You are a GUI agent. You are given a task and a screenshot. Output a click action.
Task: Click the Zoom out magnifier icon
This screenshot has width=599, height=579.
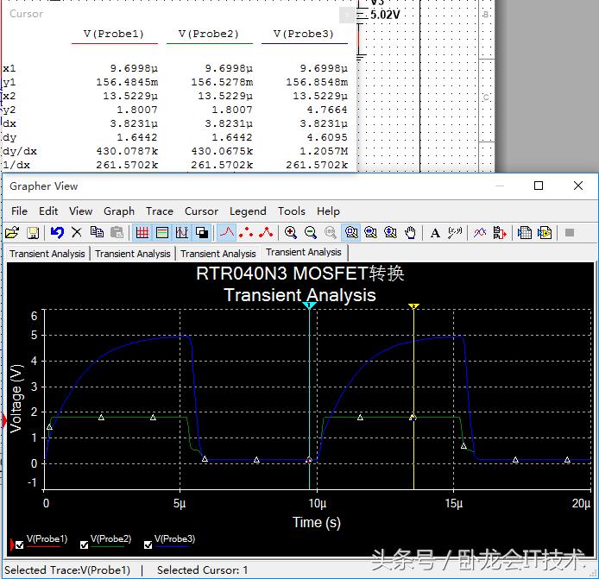(311, 232)
